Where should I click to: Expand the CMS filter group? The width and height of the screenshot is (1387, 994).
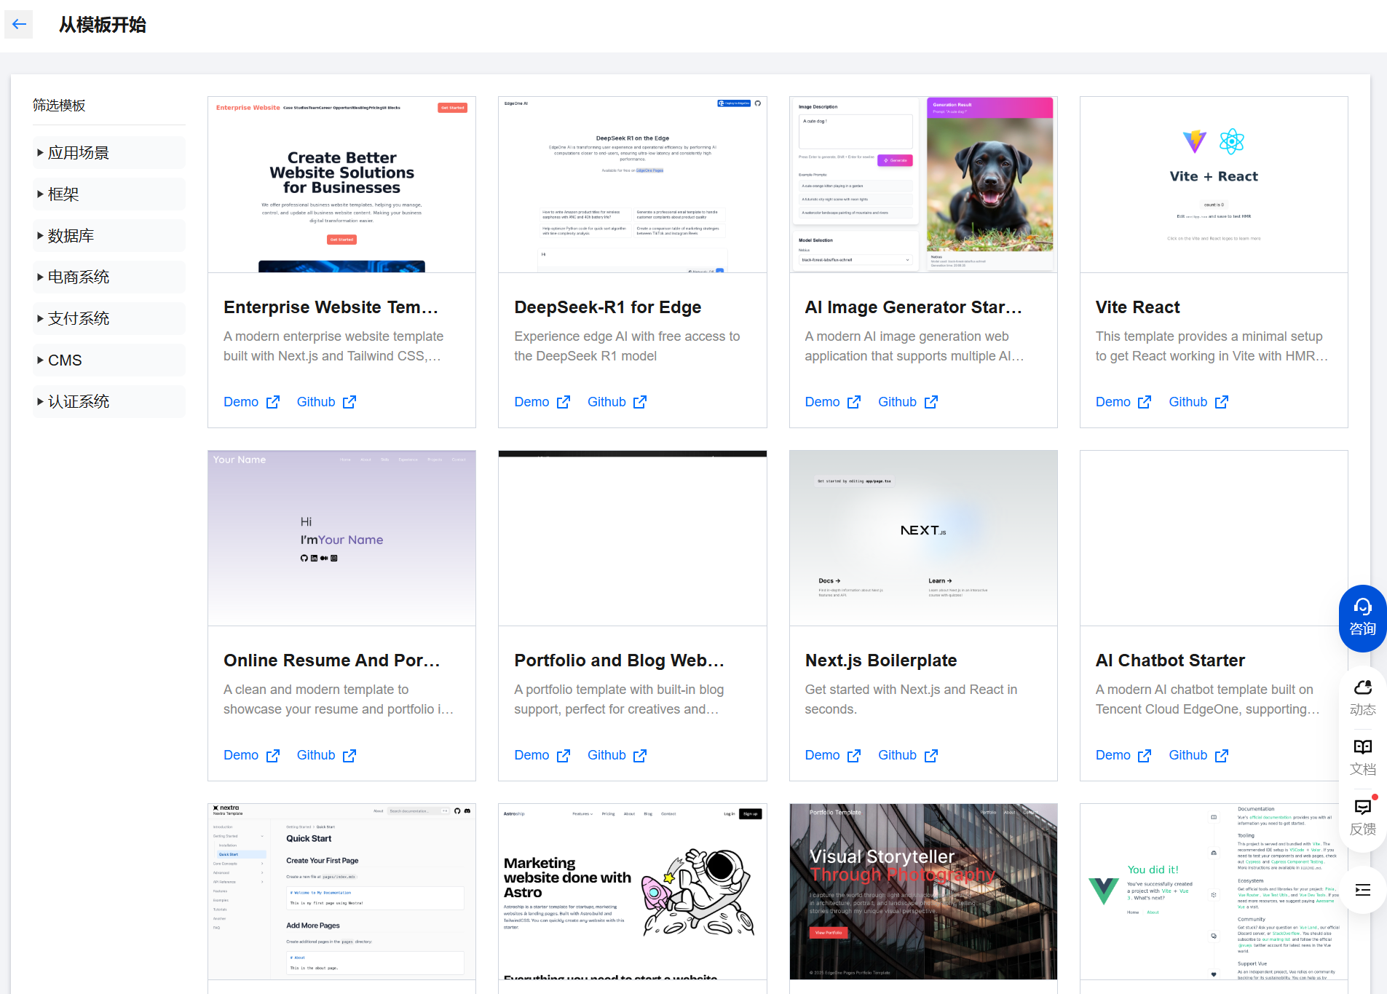pyautogui.click(x=109, y=360)
